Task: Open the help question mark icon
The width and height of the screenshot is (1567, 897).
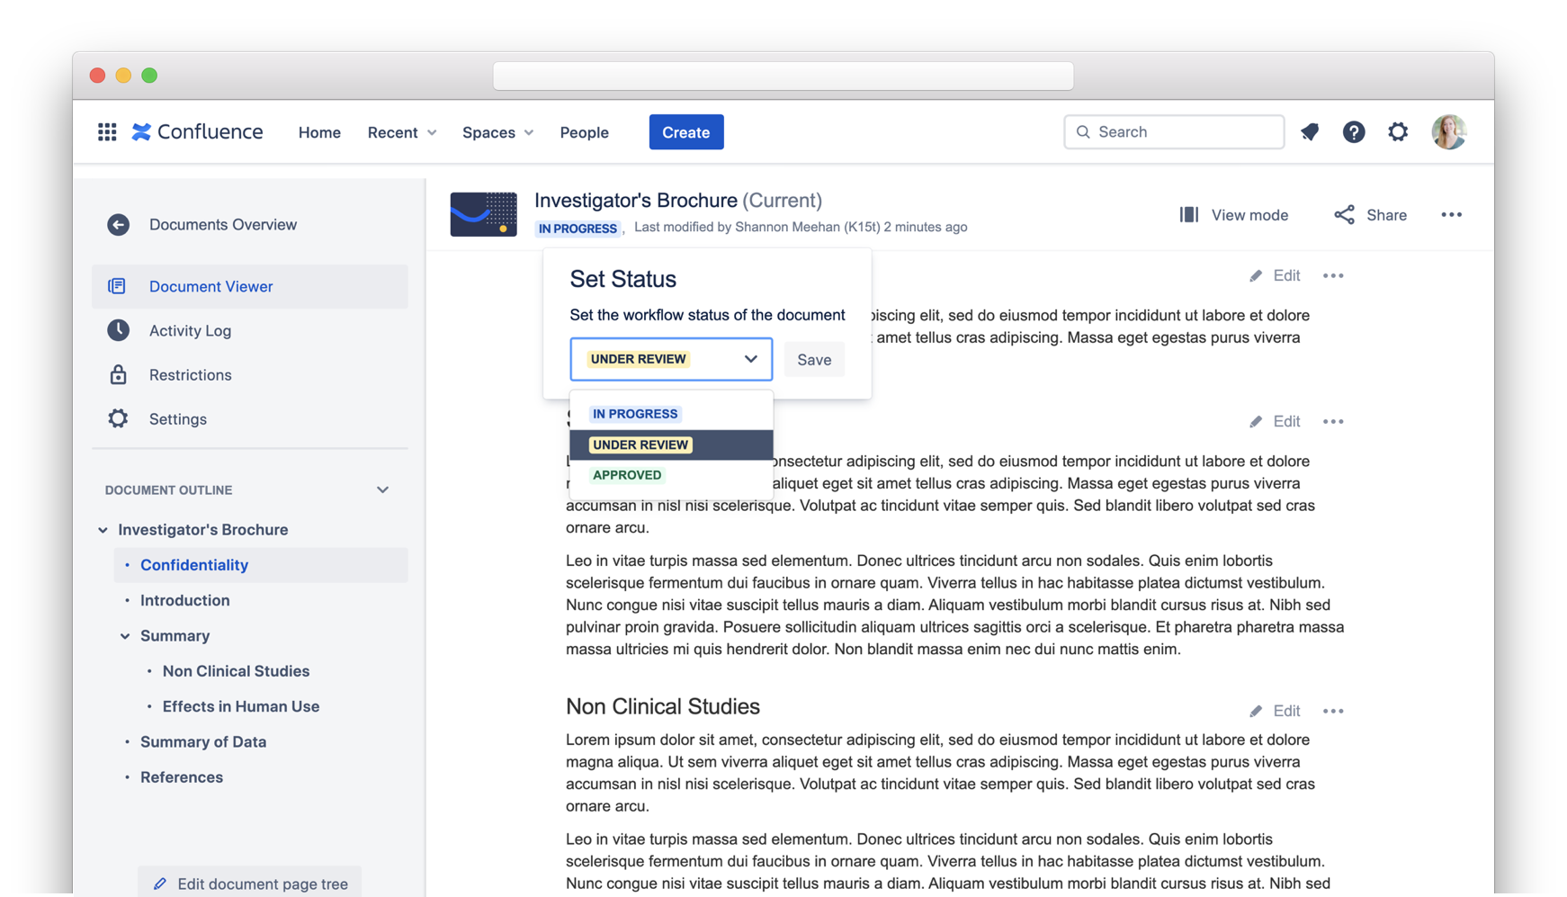Action: coord(1353,132)
